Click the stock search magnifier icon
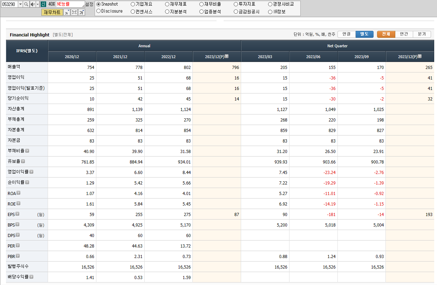 click(x=26, y=4)
